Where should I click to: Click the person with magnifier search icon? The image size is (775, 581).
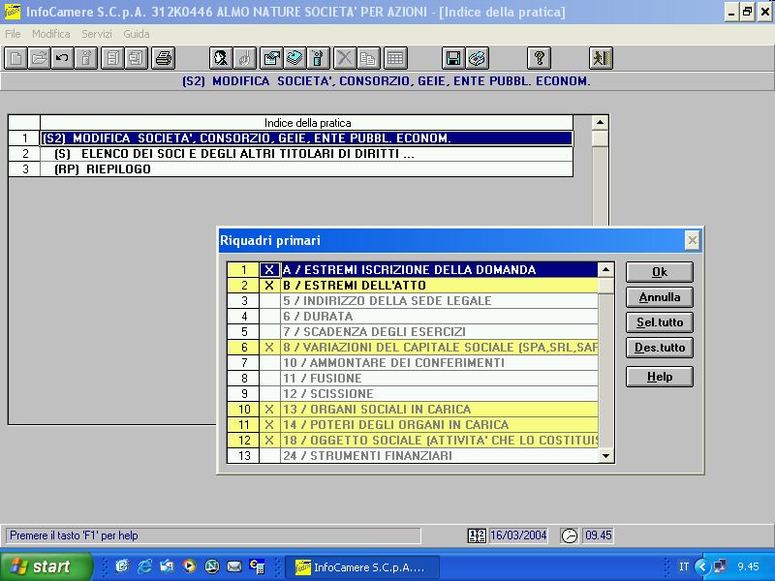point(221,59)
